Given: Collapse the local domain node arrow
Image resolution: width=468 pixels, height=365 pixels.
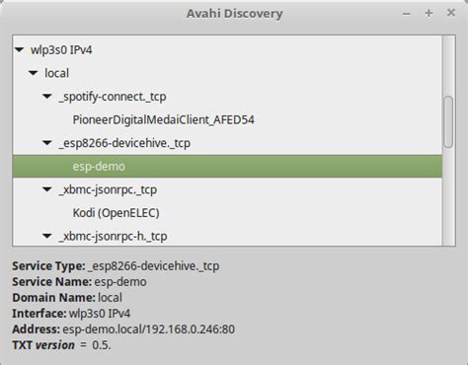Looking at the screenshot, I should coord(34,73).
